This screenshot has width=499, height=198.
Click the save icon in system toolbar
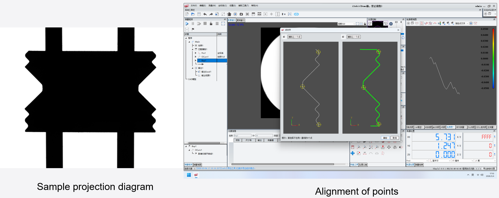[x=199, y=14]
